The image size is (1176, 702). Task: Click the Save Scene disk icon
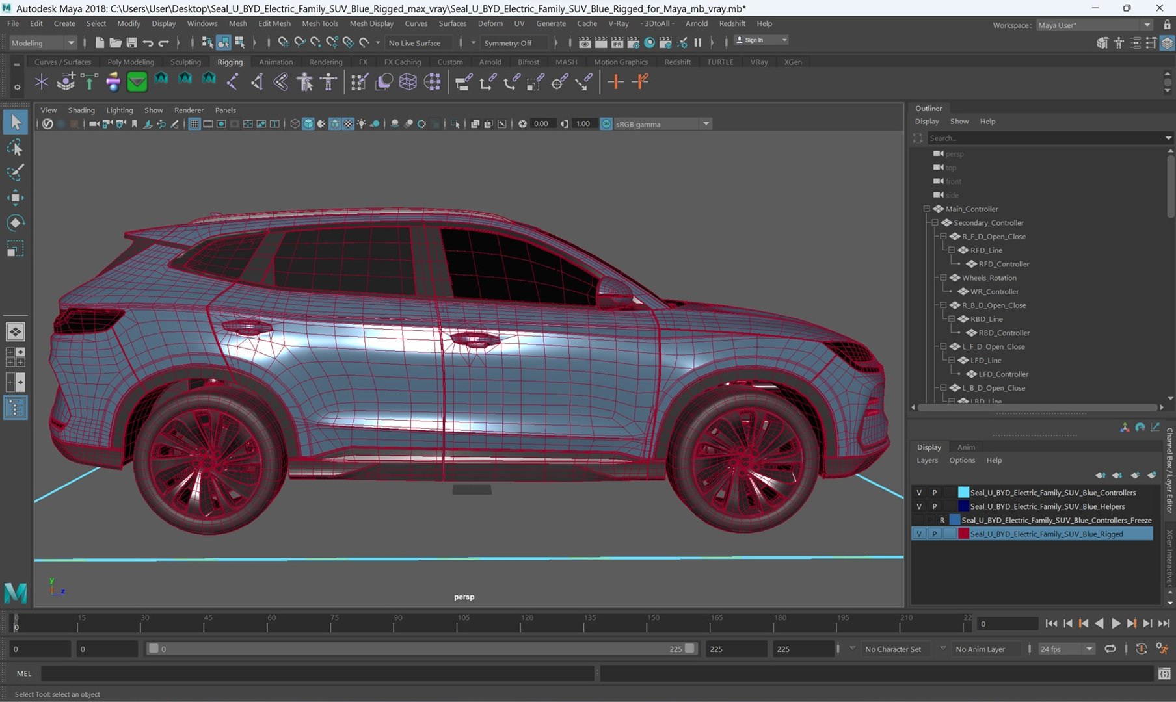(x=131, y=43)
